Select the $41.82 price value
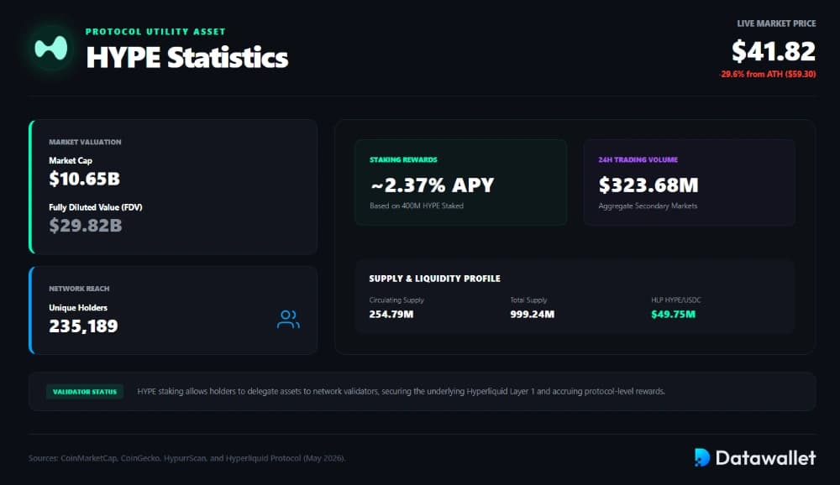The height and width of the screenshot is (485, 840). 774,51
